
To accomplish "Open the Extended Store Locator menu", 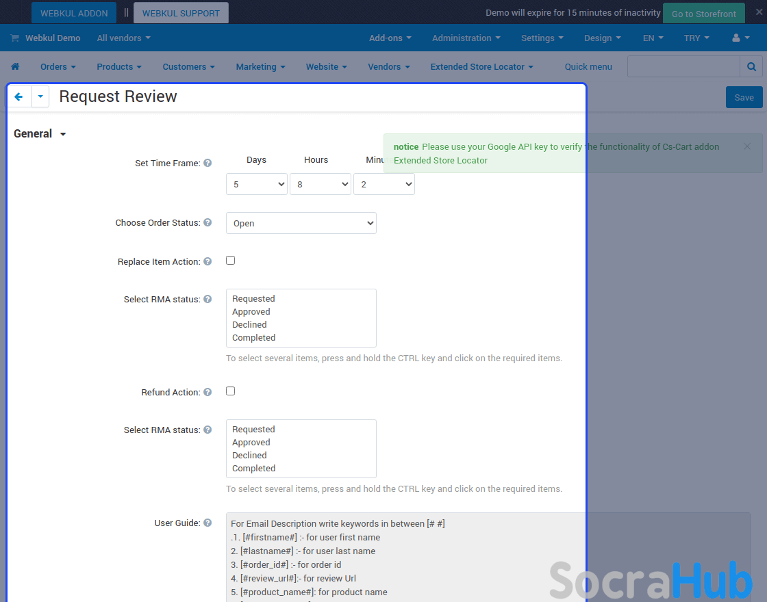I will (481, 67).
